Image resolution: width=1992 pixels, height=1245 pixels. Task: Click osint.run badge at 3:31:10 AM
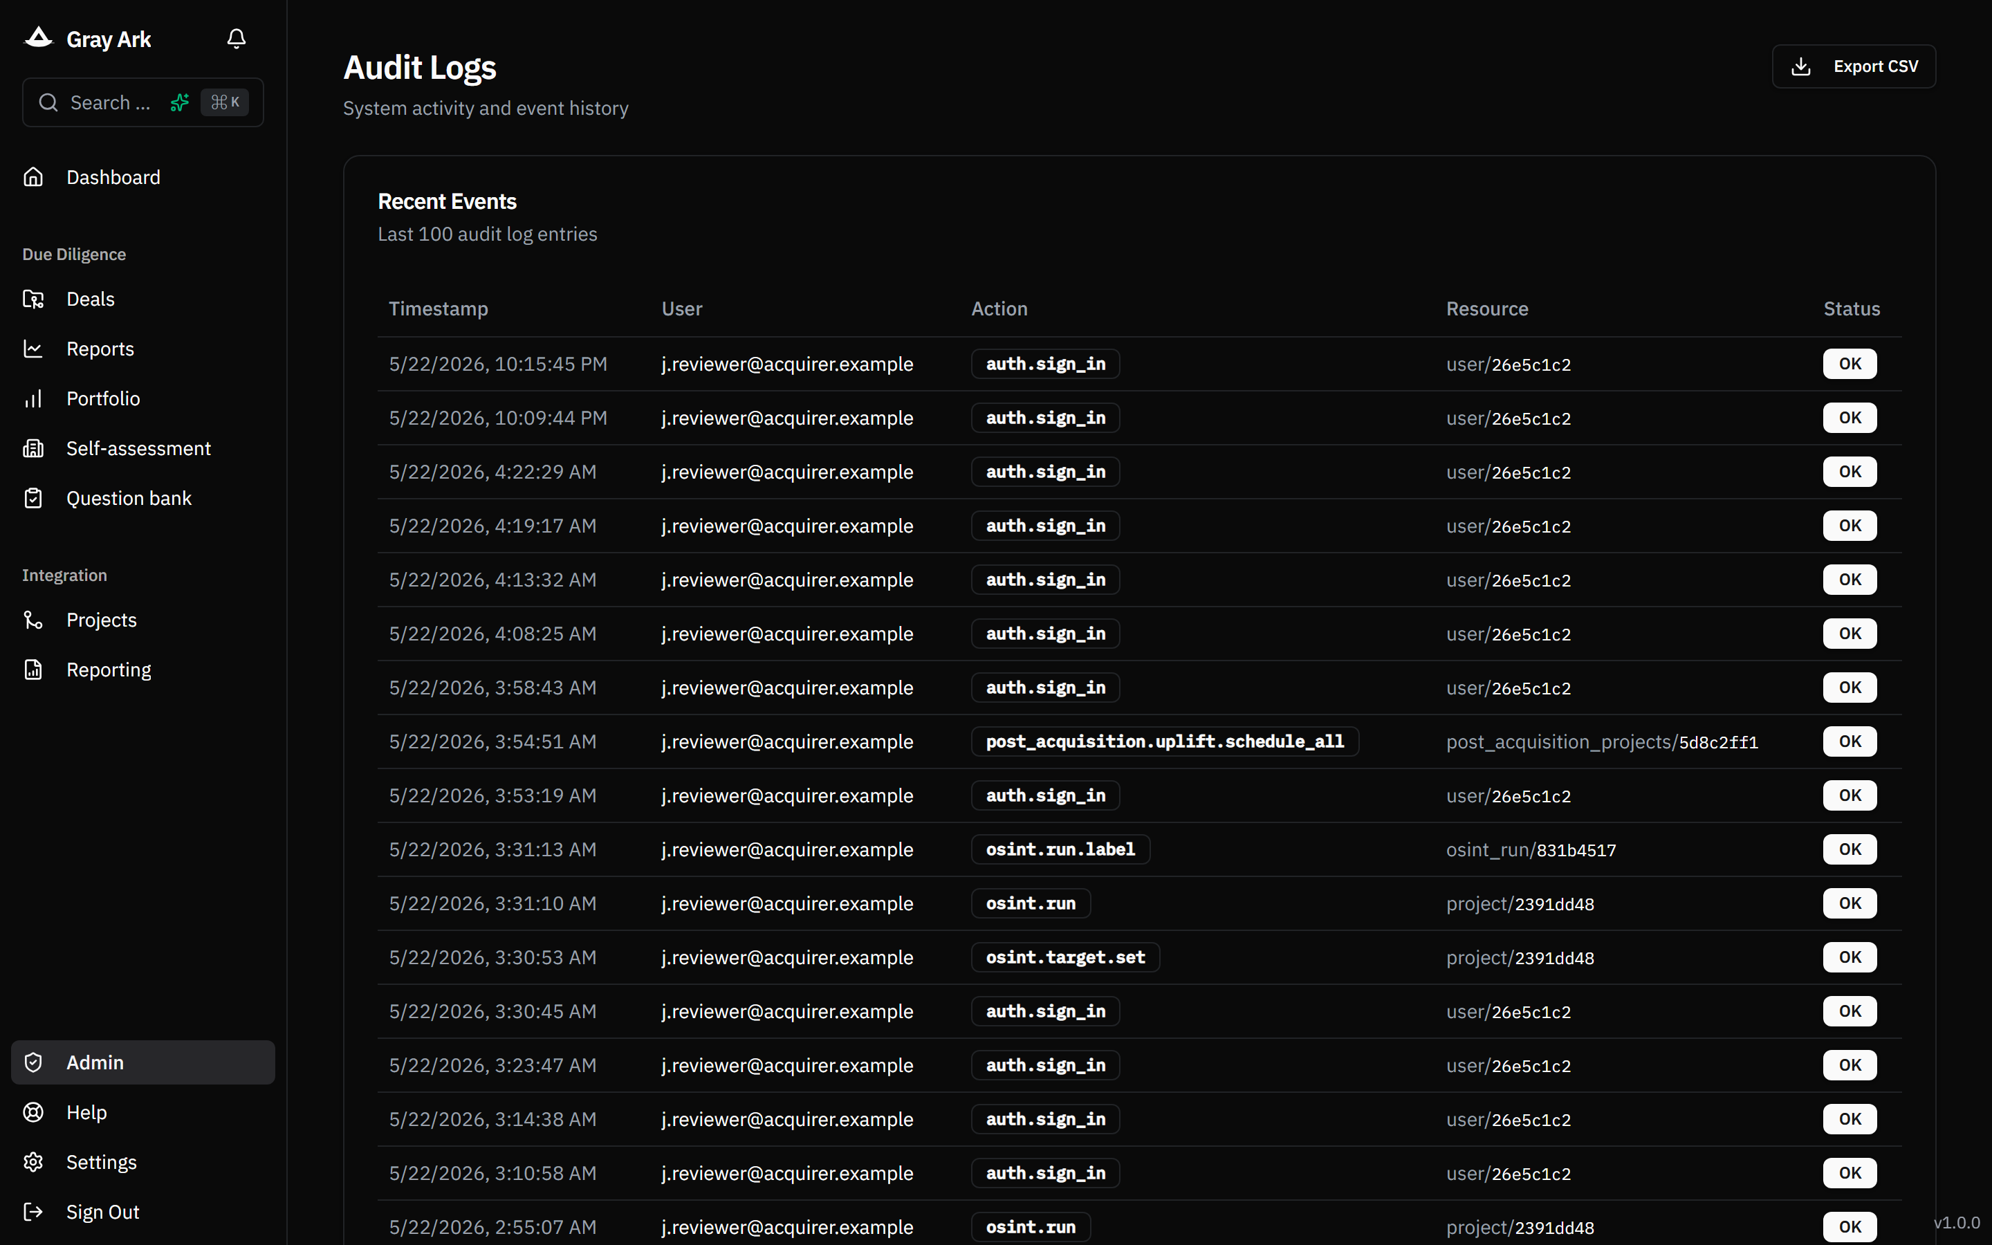point(1031,903)
